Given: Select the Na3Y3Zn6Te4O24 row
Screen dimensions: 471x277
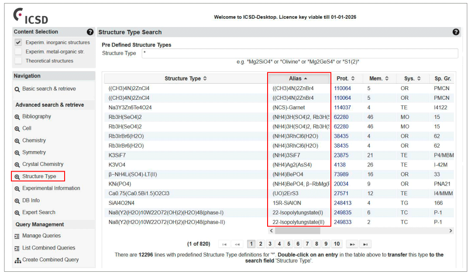Looking at the screenshot, I should pyautogui.click(x=279, y=107).
